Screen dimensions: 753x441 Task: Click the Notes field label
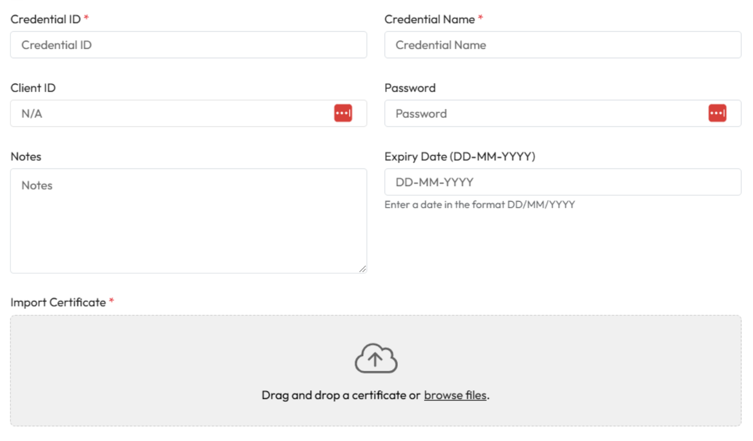pyautogui.click(x=26, y=157)
